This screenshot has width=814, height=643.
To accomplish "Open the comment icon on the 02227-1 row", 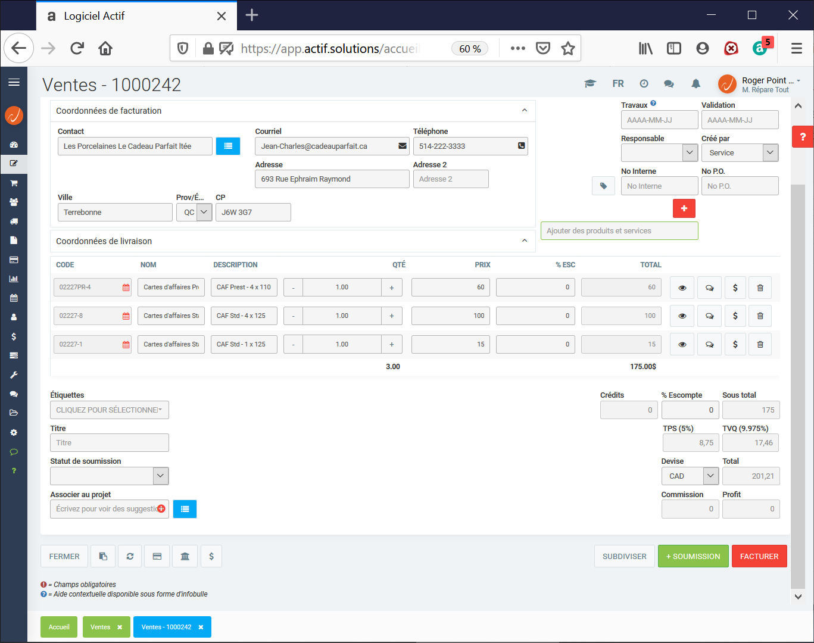I will click(709, 345).
